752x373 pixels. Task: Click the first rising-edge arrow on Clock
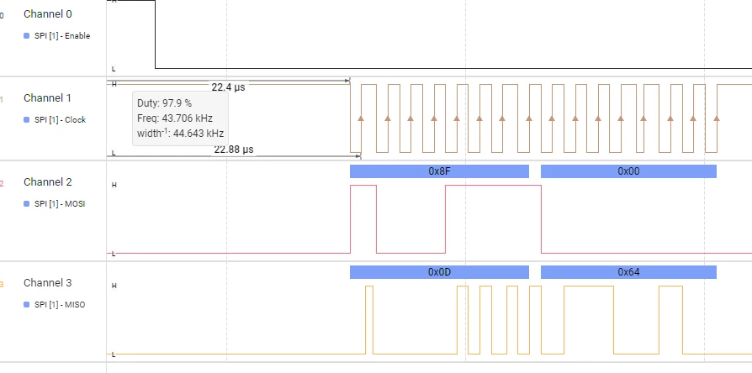(361, 118)
